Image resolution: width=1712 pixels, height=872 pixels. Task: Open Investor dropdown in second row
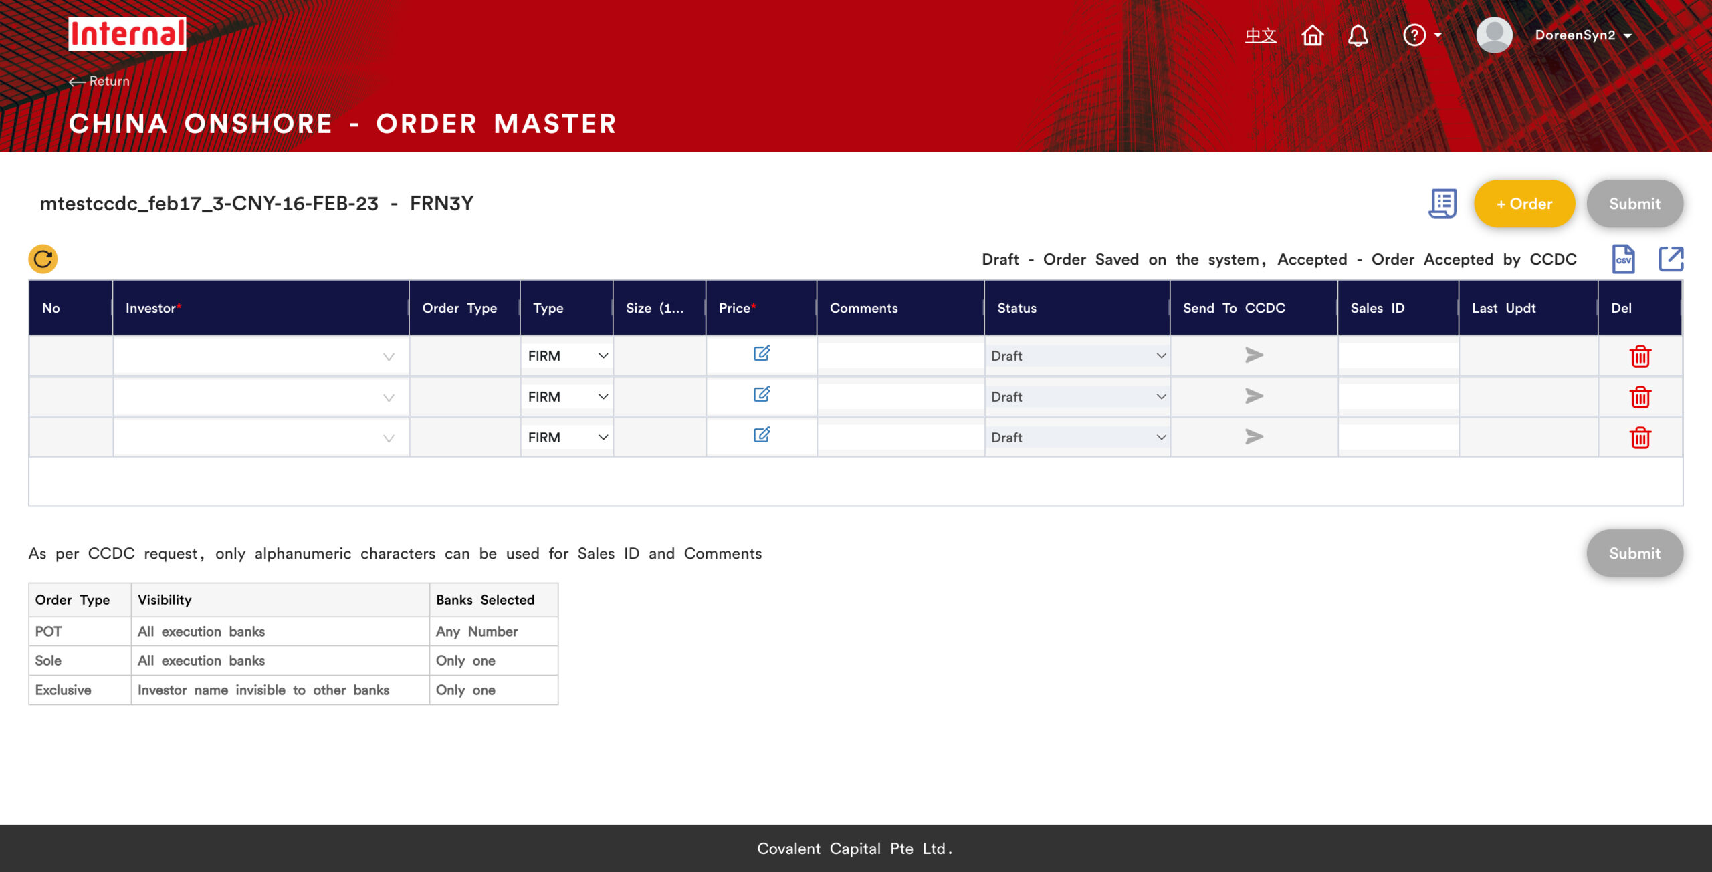pyautogui.click(x=261, y=397)
